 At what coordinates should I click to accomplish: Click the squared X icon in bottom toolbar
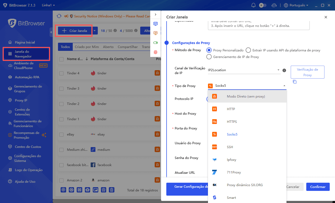tap(79, 190)
